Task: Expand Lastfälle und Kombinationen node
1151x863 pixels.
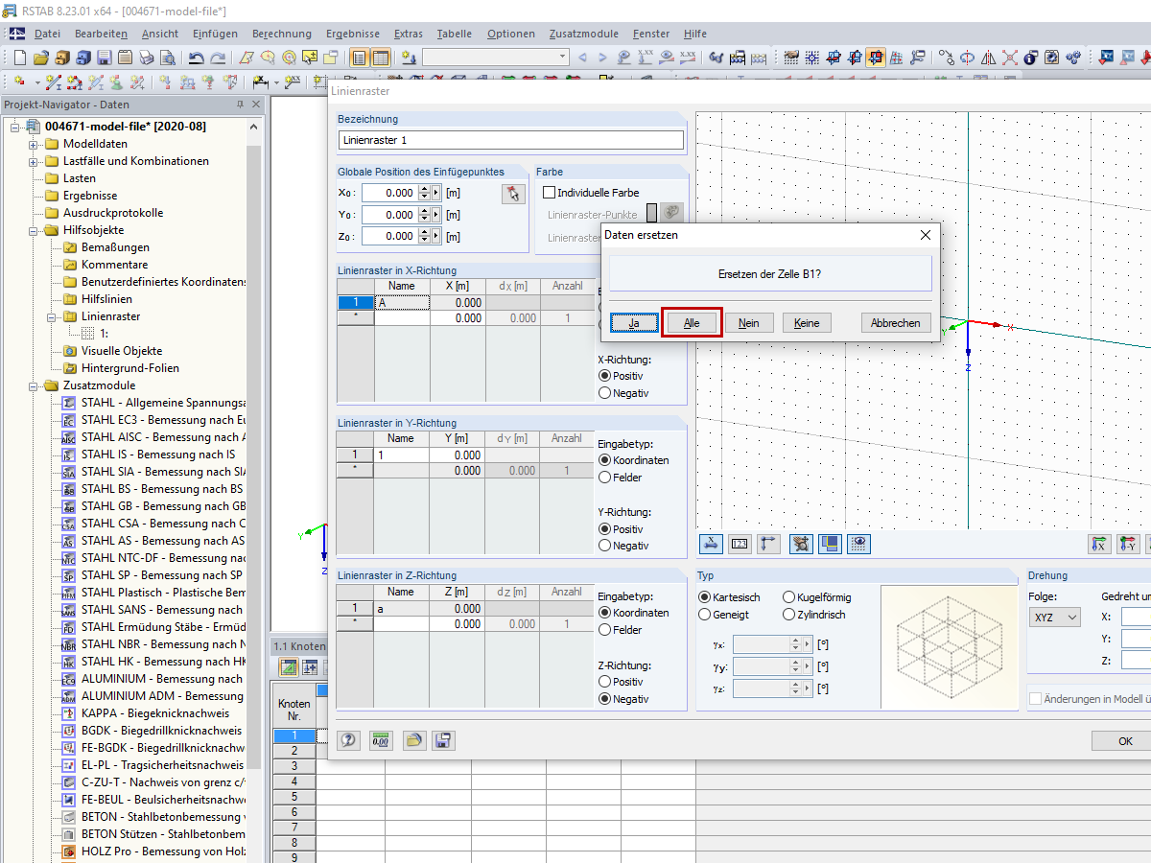Action: (33, 161)
